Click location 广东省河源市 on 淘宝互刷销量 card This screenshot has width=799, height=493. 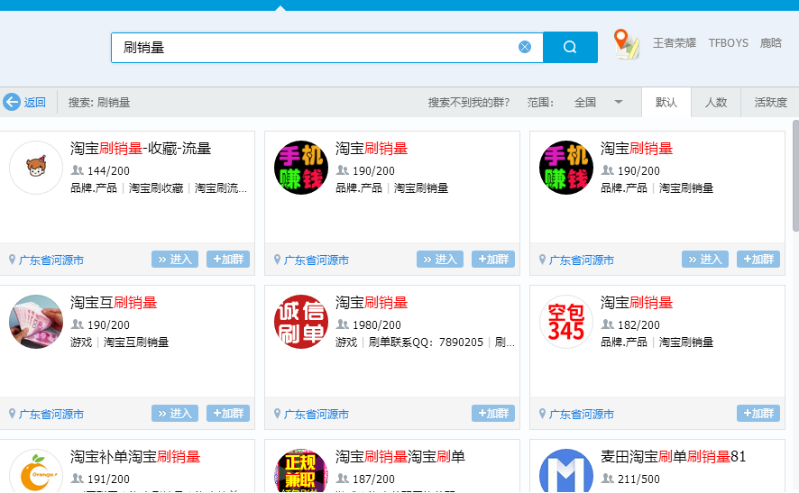[51, 415]
